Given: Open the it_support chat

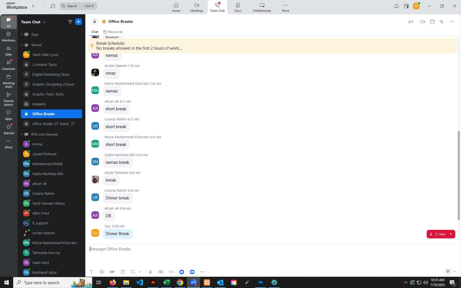Looking at the screenshot, I should pos(51,223).
